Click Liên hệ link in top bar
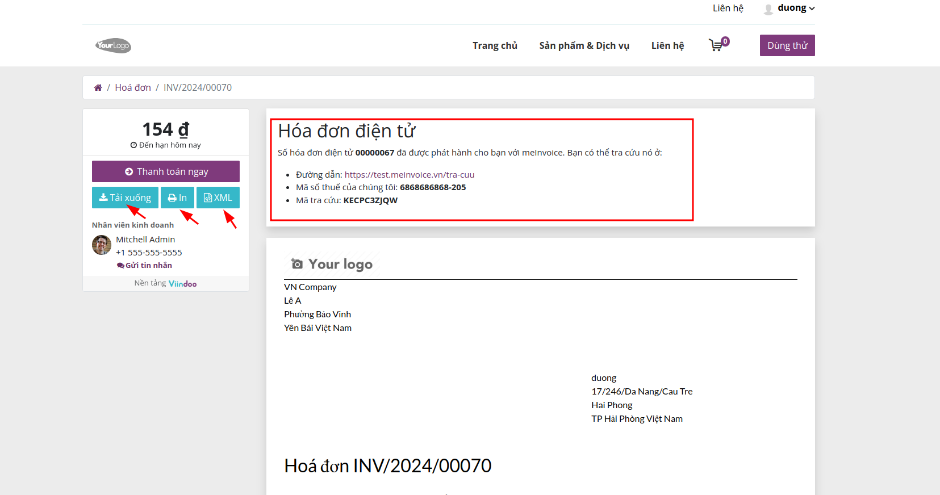The width and height of the screenshot is (940, 495). [728, 8]
